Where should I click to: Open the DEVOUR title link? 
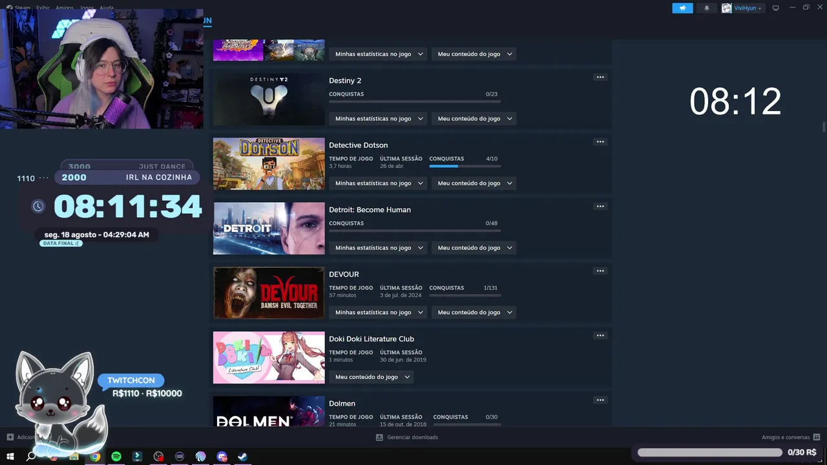click(x=344, y=274)
